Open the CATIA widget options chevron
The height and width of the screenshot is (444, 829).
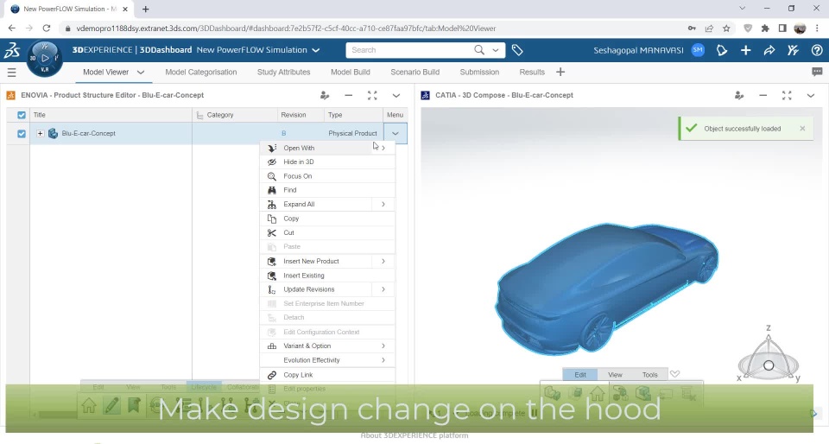811,95
